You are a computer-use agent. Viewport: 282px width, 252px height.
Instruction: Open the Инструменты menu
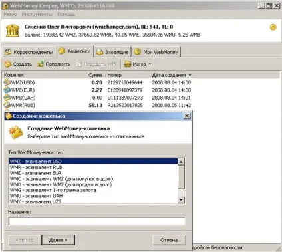[x=37, y=14]
